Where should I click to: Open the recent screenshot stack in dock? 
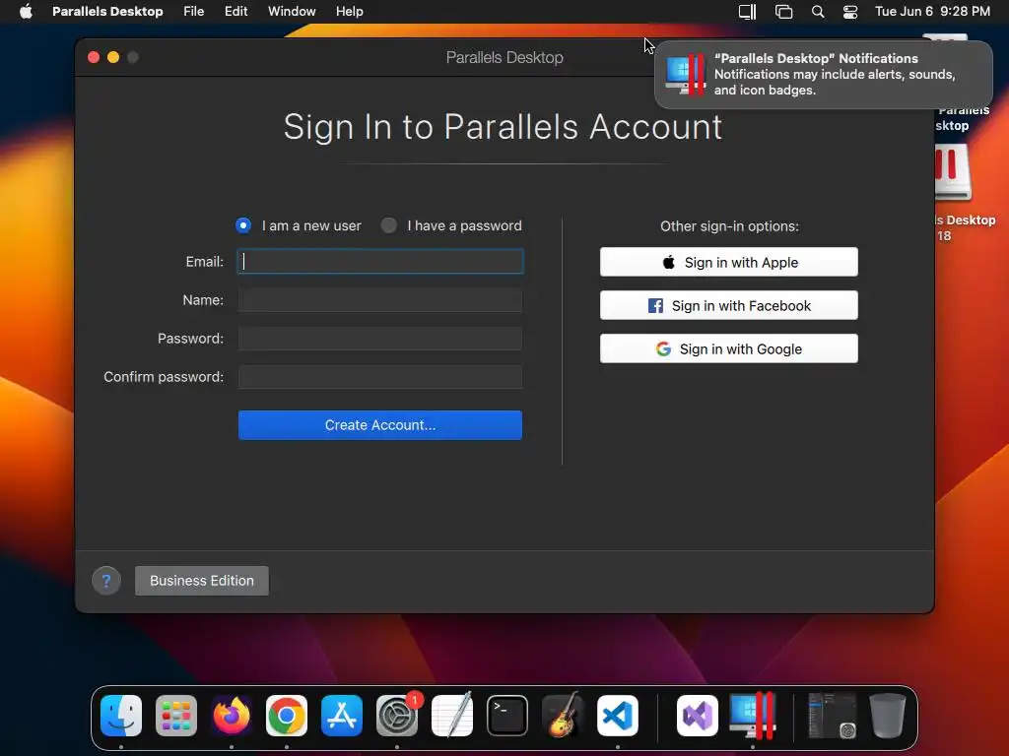833,716
